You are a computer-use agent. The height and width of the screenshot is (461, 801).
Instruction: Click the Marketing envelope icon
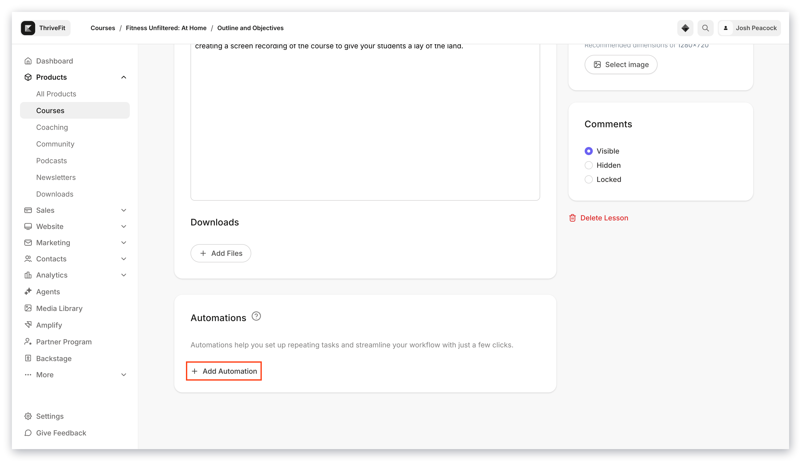[x=28, y=243]
